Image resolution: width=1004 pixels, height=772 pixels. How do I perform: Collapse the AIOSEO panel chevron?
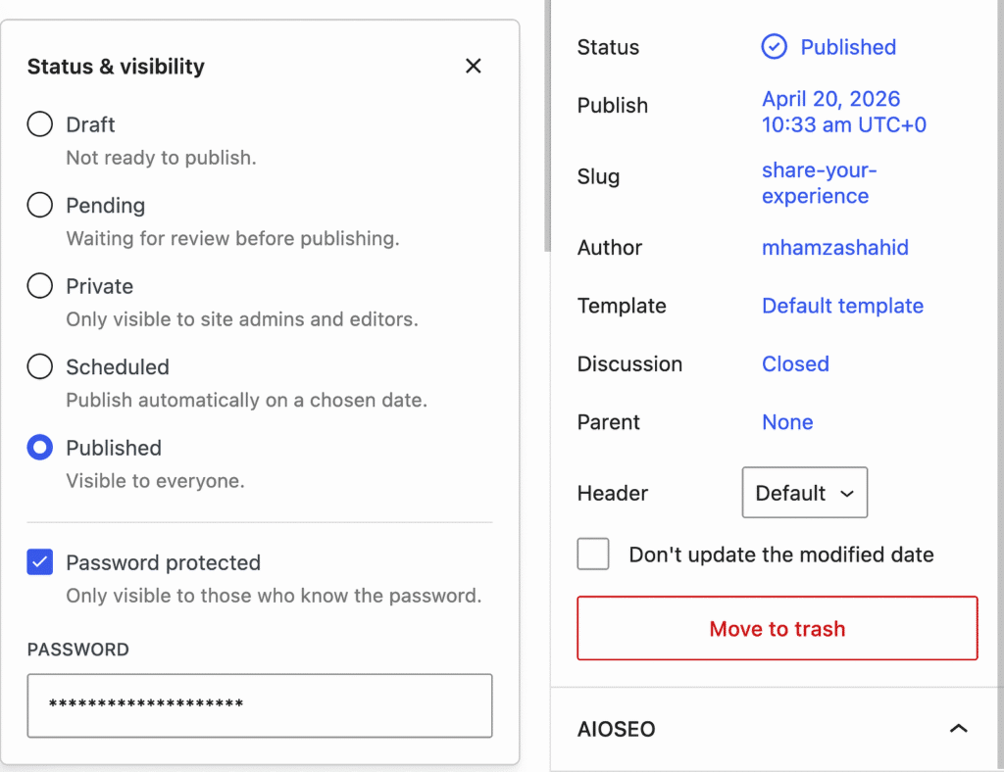click(958, 729)
